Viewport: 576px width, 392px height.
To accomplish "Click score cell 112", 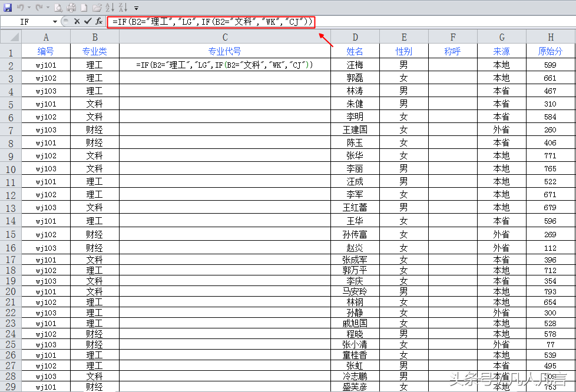I will click(x=550, y=248).
